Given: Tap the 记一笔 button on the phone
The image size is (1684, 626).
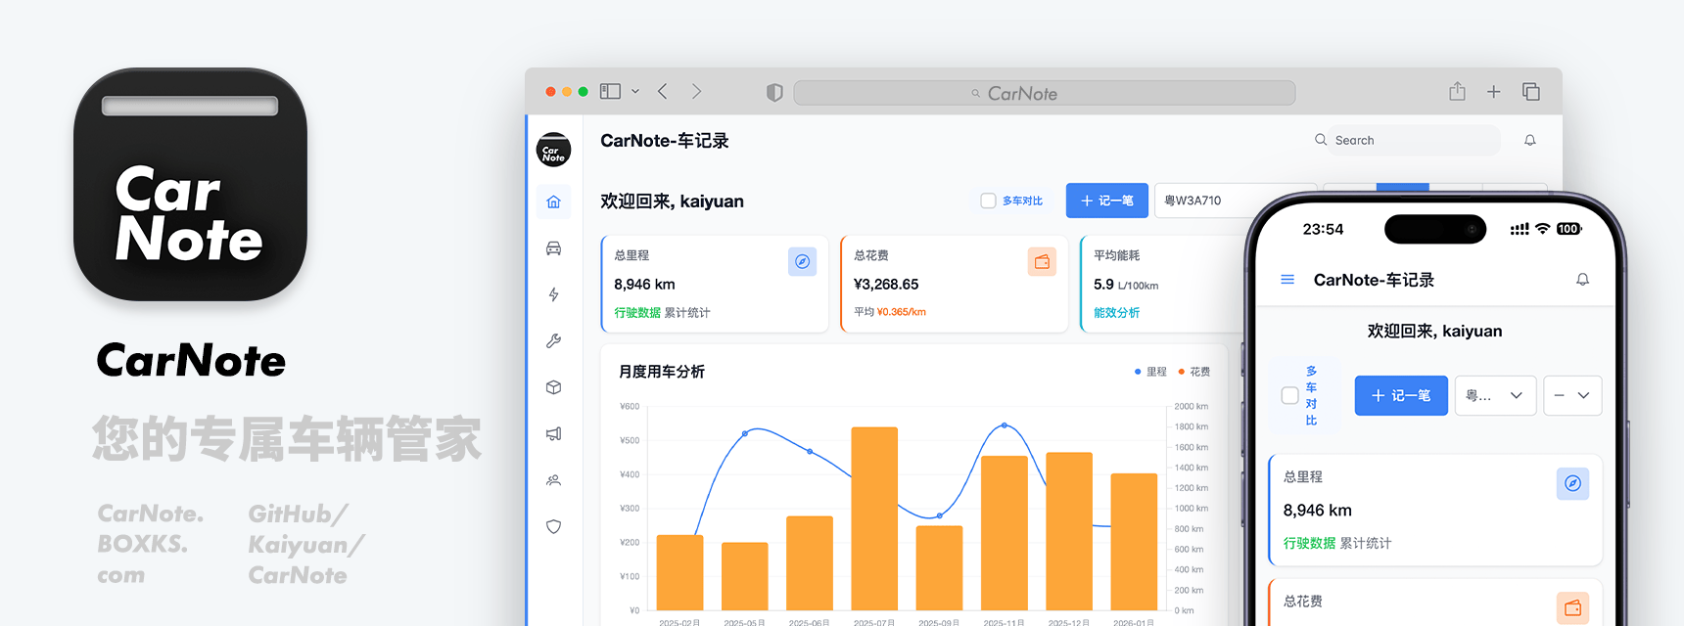Looking at the screenshot, I should point(1400,396).
